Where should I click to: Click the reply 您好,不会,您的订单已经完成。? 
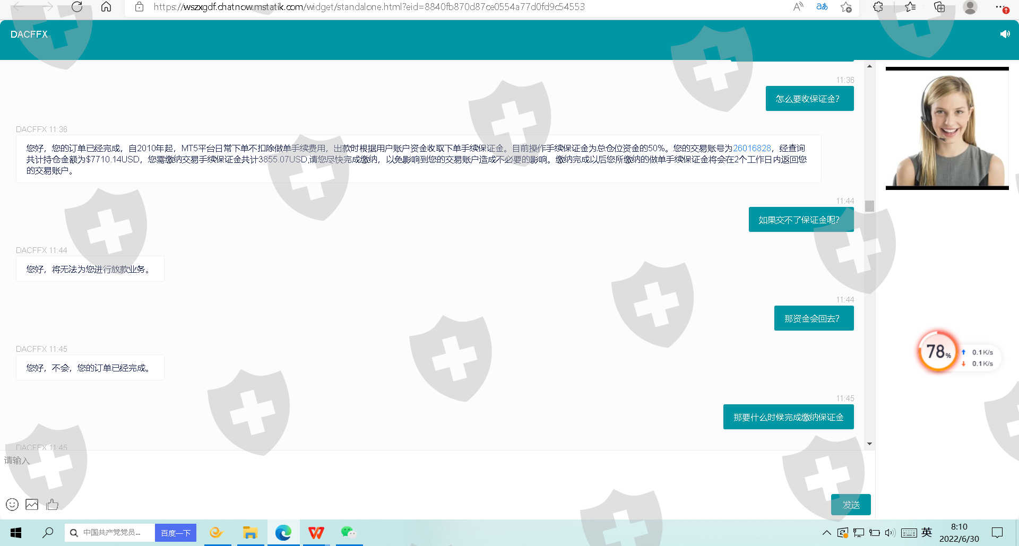(x=90, y=368)
